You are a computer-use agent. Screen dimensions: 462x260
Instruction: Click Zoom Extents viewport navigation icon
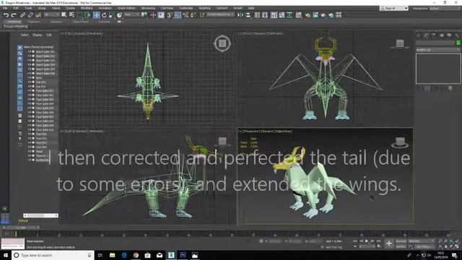coord(451,241)
